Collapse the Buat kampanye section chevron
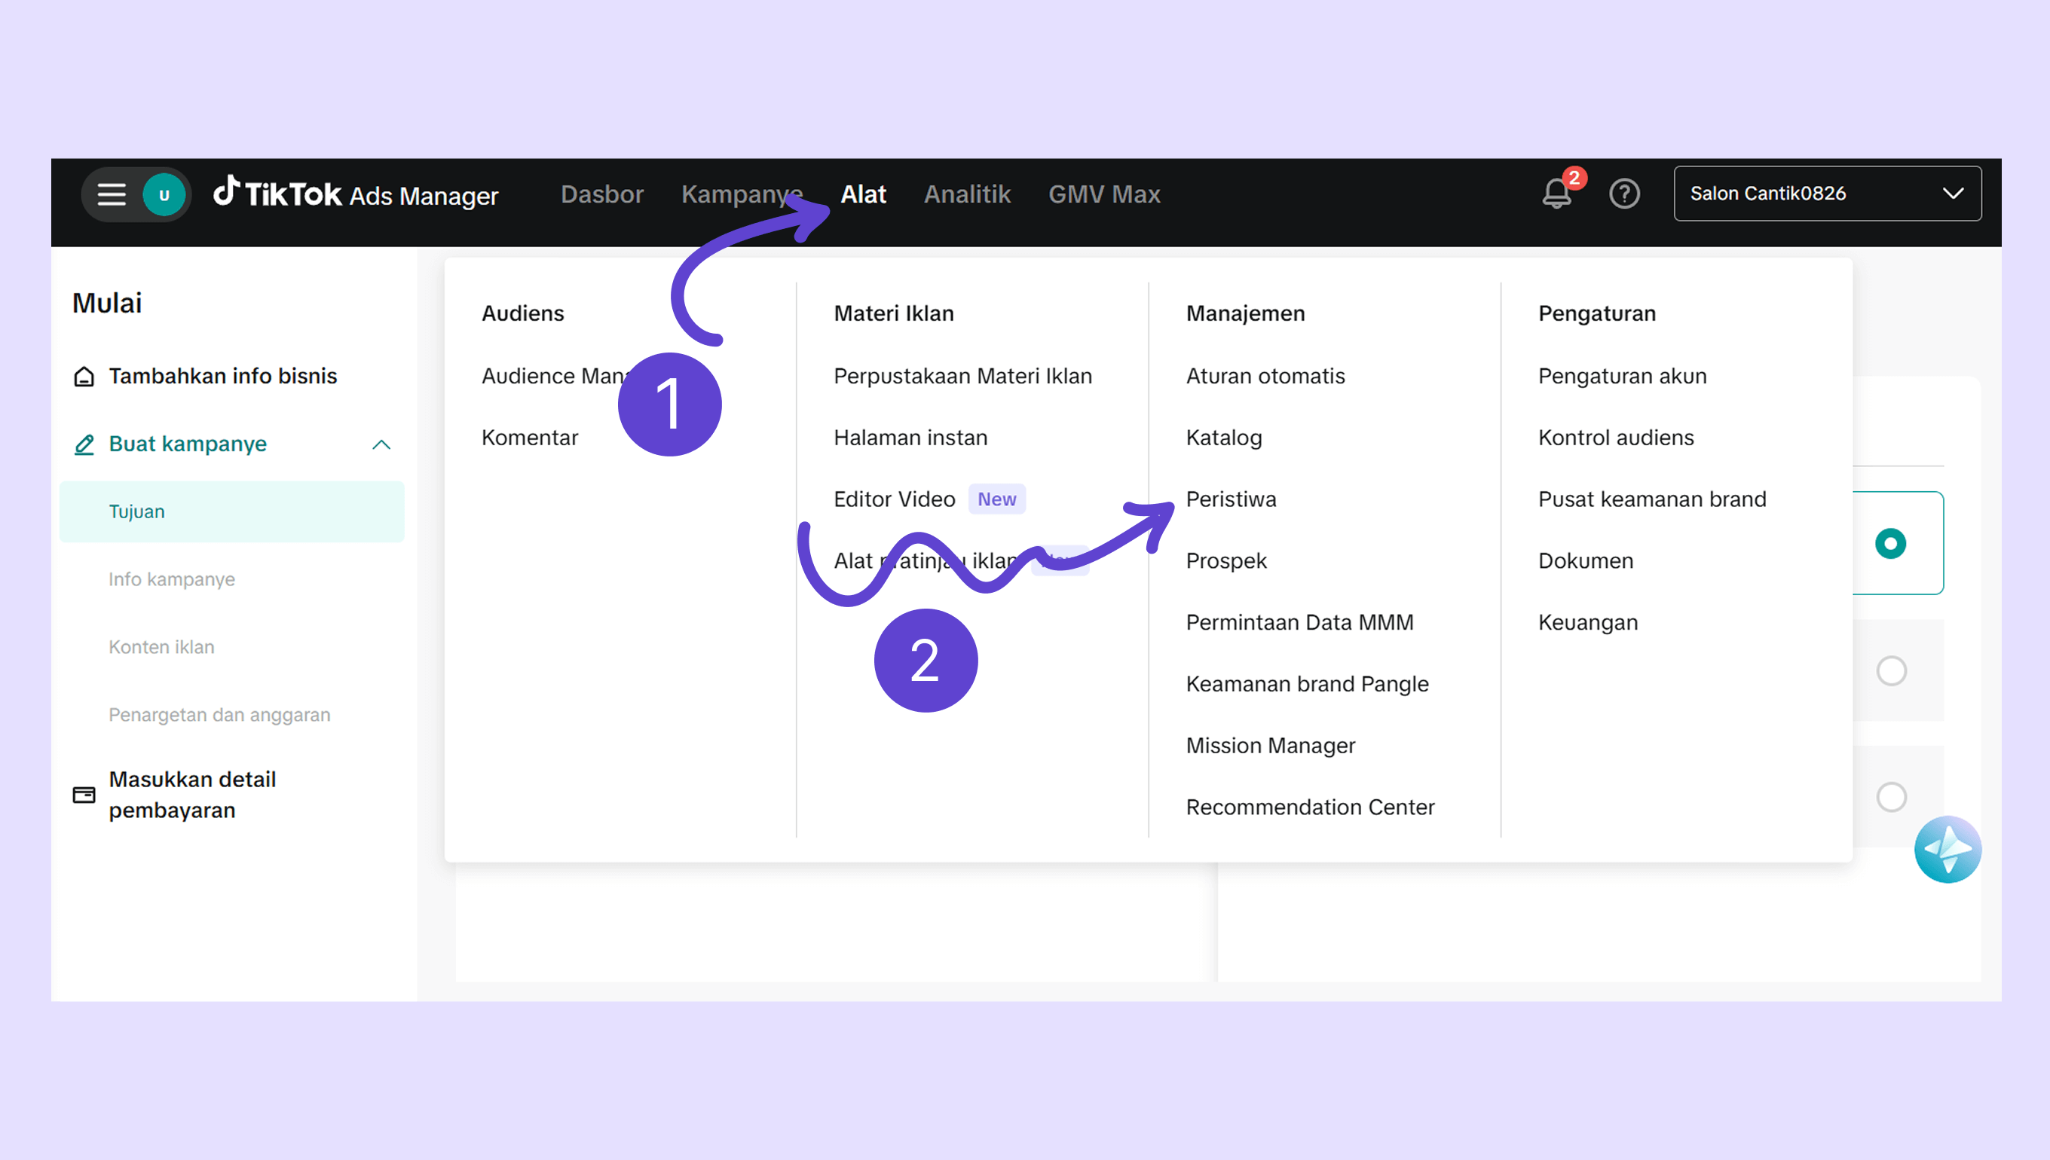 click(381, 444)
